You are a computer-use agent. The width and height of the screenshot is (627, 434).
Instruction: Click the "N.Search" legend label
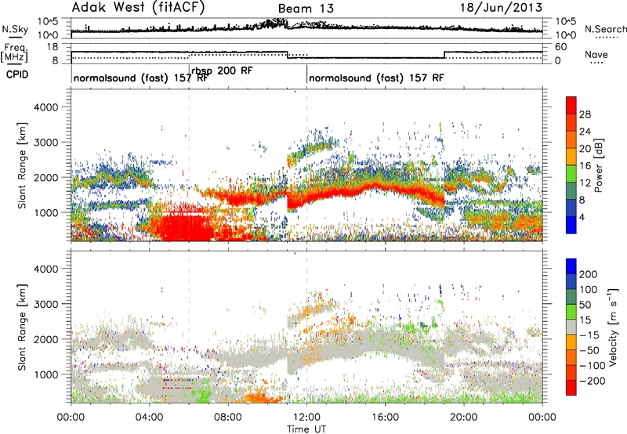tap(605, 29)
